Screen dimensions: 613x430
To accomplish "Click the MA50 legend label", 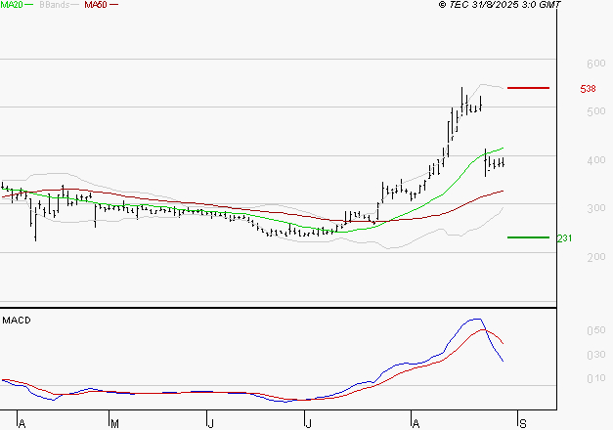I will coord(96,5).
